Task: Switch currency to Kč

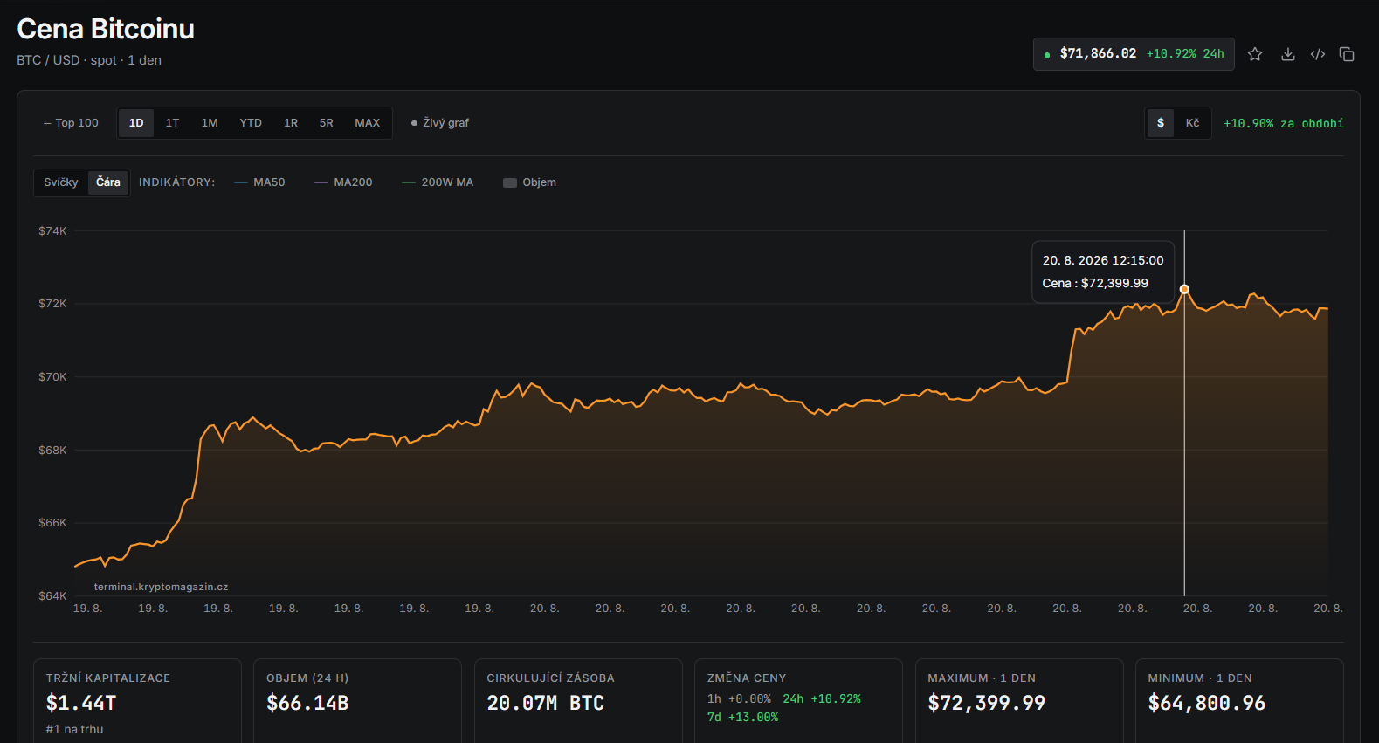Action: click(x=1192, y=123)
